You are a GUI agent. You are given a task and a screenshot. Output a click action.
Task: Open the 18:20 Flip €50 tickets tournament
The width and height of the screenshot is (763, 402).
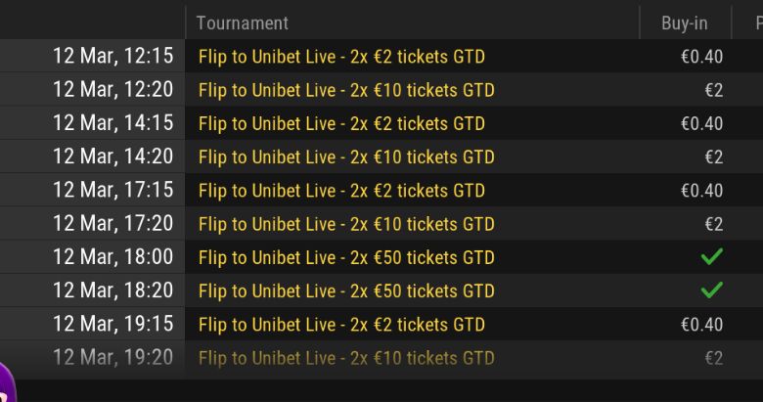[x=346, y=291]
